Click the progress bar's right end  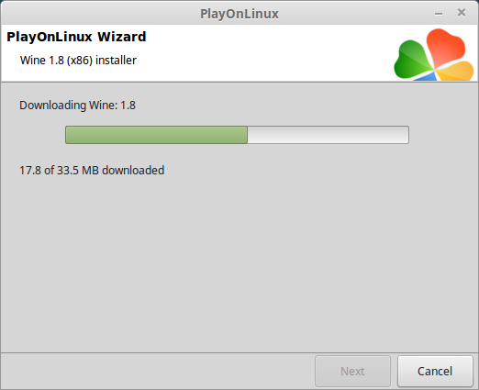(x=407, y=135)
